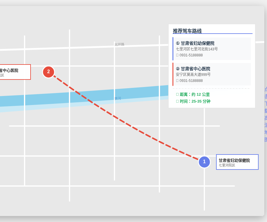This screenshot has width=267, height=222.
Task: Click the 时间：25-35 分钟 text
Action: click(x=195, y=101)
